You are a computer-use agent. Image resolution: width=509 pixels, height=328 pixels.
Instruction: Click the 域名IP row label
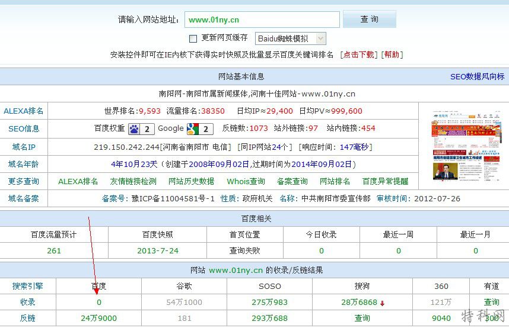(24, 147)
